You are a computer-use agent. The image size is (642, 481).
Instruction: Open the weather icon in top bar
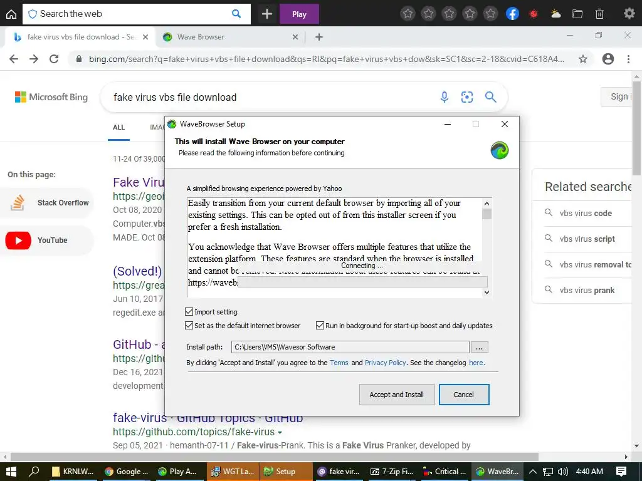(555, 14)
